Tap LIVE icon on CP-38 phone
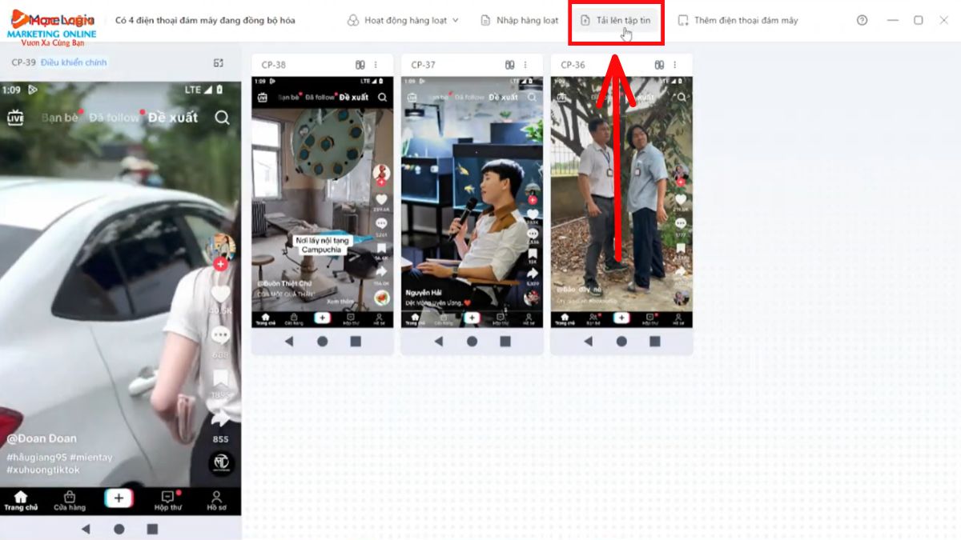 click(261, 98)
